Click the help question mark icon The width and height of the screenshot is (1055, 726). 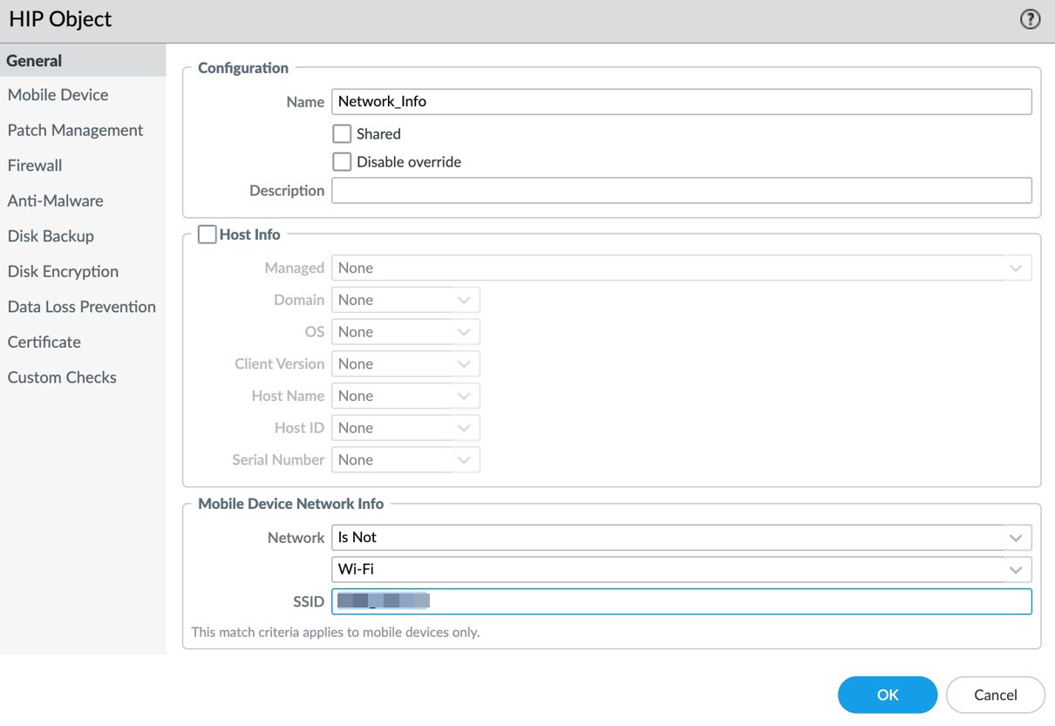1030,20
